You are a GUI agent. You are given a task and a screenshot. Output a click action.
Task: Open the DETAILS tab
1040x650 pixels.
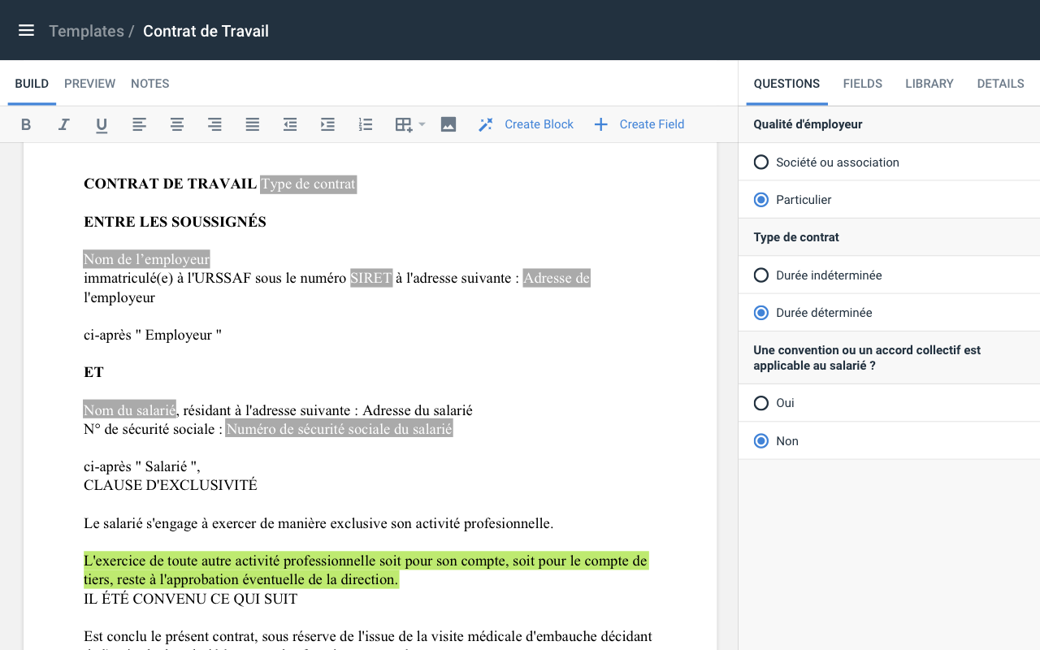pos(1000,84)
